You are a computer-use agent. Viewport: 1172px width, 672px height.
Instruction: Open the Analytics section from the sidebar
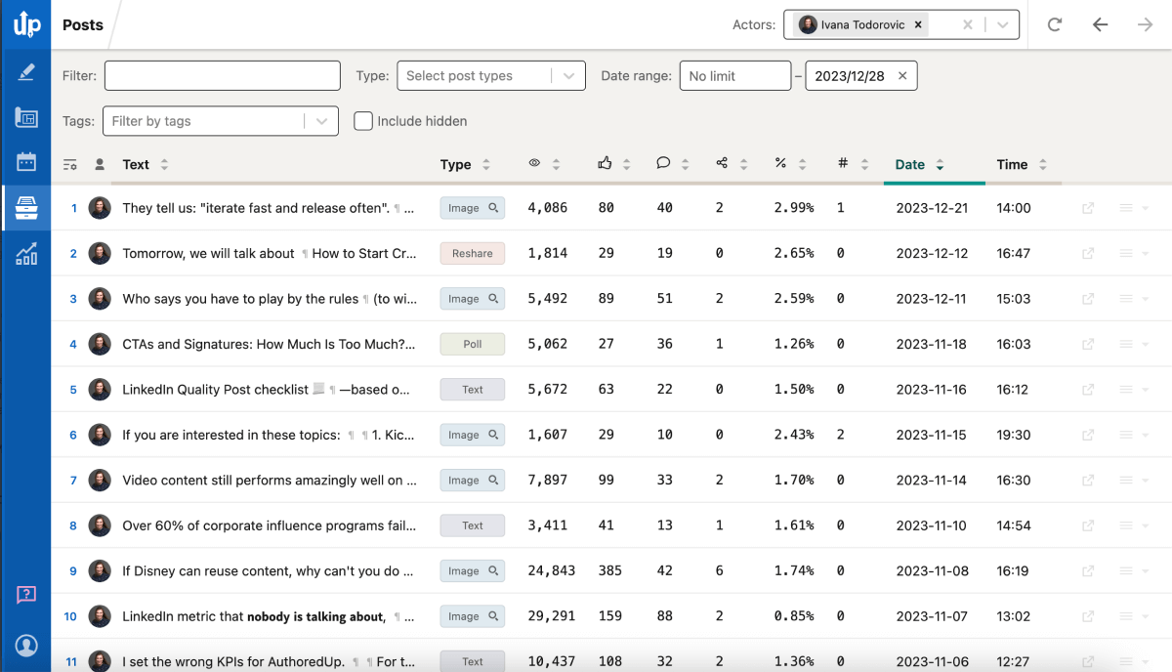[x=25, y=253]
